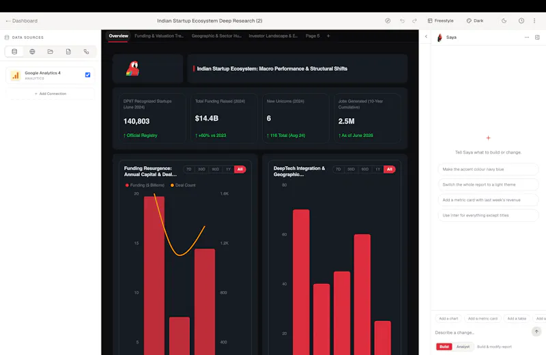The height and width of the screenshot is (355, 546).
Task: Choose 'Switch the whole report to a light theme'
Action: 488,184
